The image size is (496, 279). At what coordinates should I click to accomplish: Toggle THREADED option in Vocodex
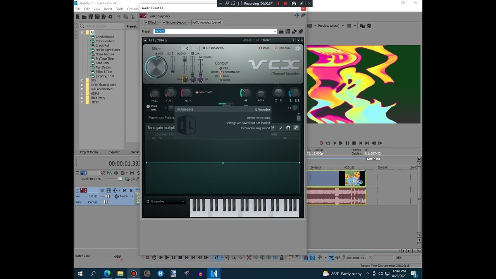(x=276, y=48)
